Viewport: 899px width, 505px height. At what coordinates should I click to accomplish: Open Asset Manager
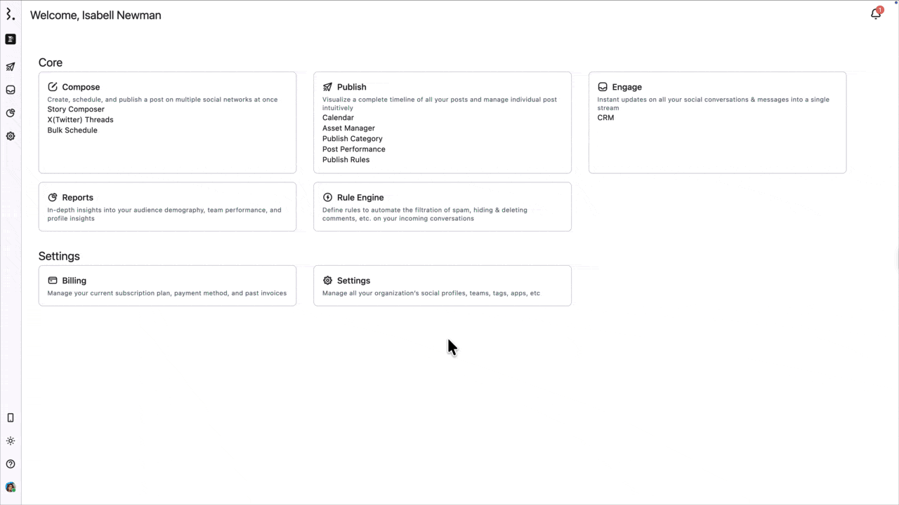pos(348,128)
